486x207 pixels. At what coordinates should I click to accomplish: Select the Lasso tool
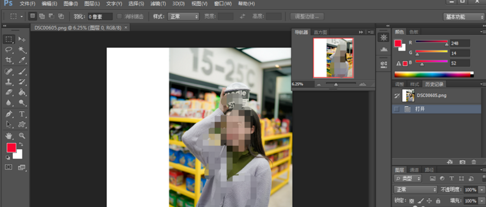8,50
